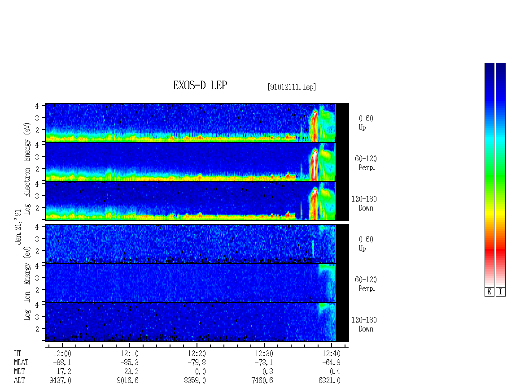Click the ion color scale bar above I
The width and height of the screenshot is (507, 392).
(x=501, y=174)
